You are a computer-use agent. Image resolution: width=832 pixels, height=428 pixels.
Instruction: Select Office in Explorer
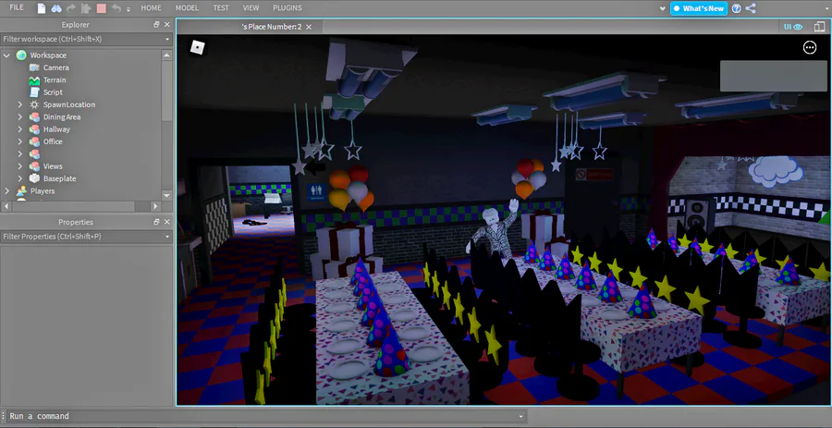pyautogui.click(x=53, y=141)
